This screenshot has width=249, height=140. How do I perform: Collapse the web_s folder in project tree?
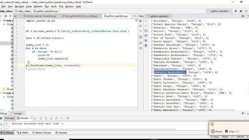[1, 93]
